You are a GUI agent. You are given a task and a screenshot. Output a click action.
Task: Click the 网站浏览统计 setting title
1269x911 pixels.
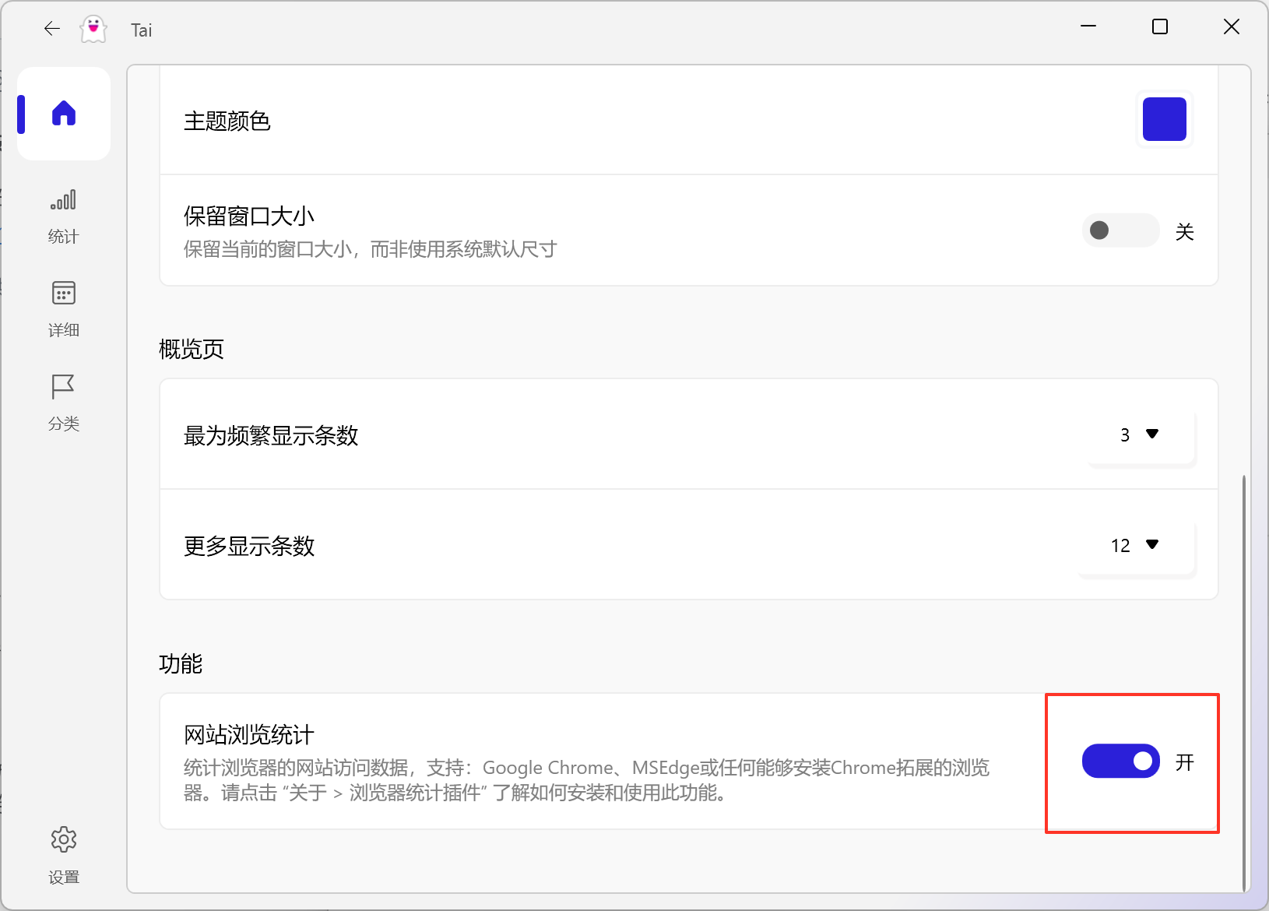point(249,734)
